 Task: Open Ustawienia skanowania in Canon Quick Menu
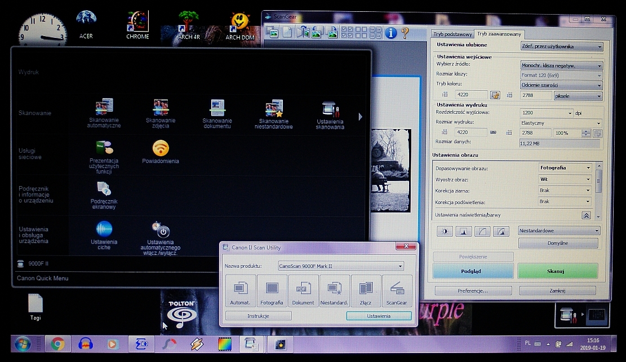(x=330, y=114)
